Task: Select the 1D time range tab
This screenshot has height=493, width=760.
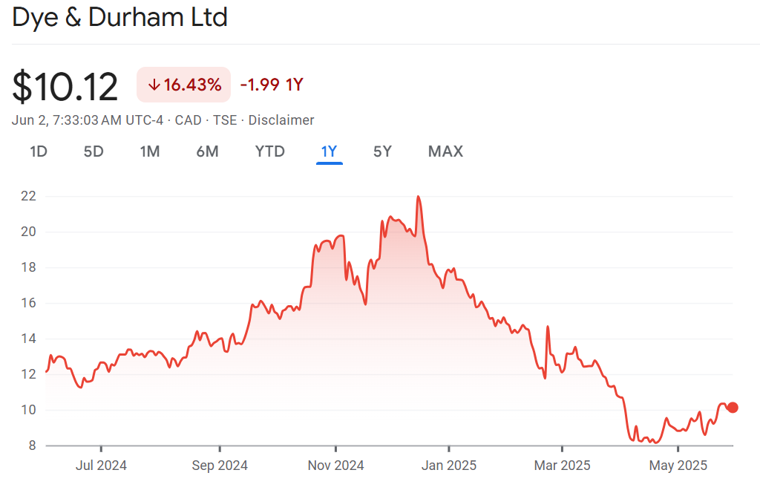Action: point(39,151)
